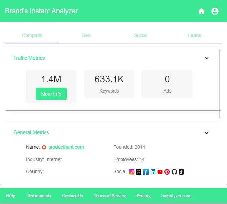
Task: Go to the home page icon
Action: coord(201,11)
